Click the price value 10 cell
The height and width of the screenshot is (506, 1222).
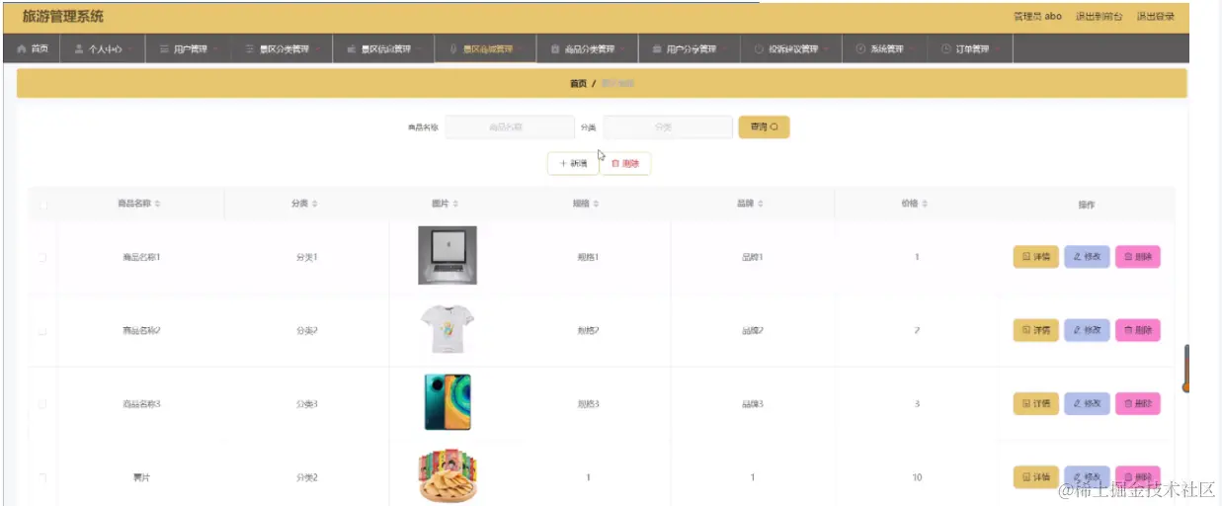click(917, 477)
